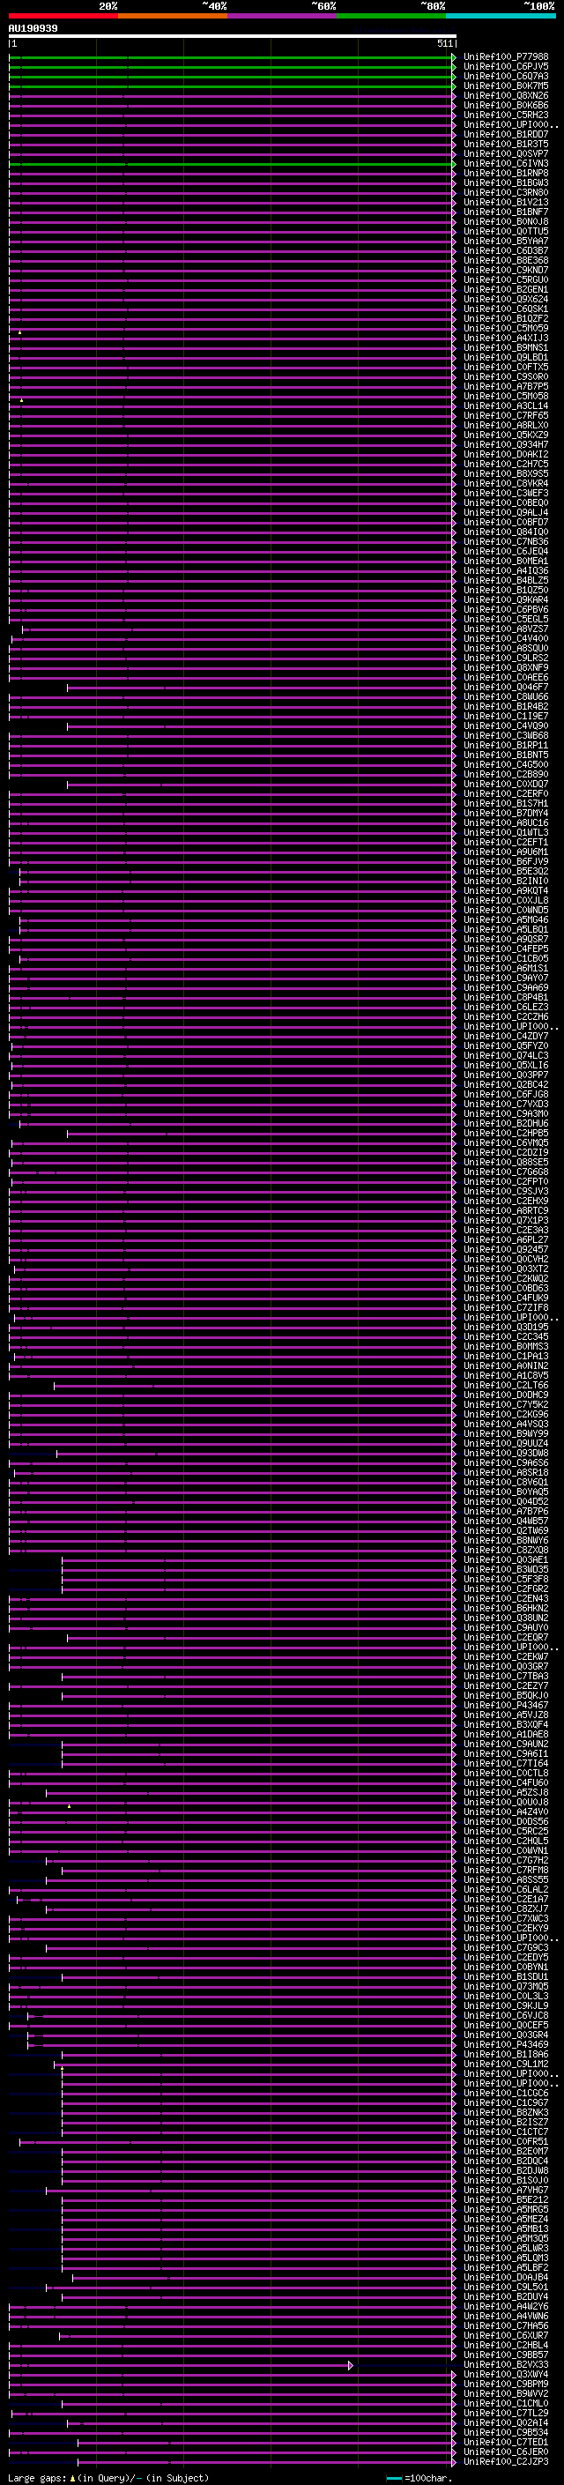Click the UniRef100_C7VXD3 label
This screenshot has width=564, height=2485.
[x=505, y=1104]
